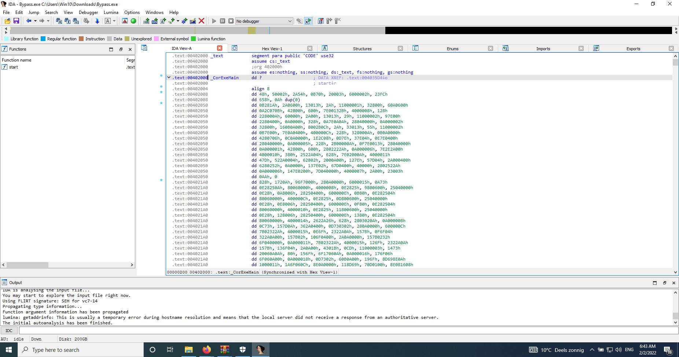Select the start function in Functions window

pyautogui.click(x=14, y=67)
